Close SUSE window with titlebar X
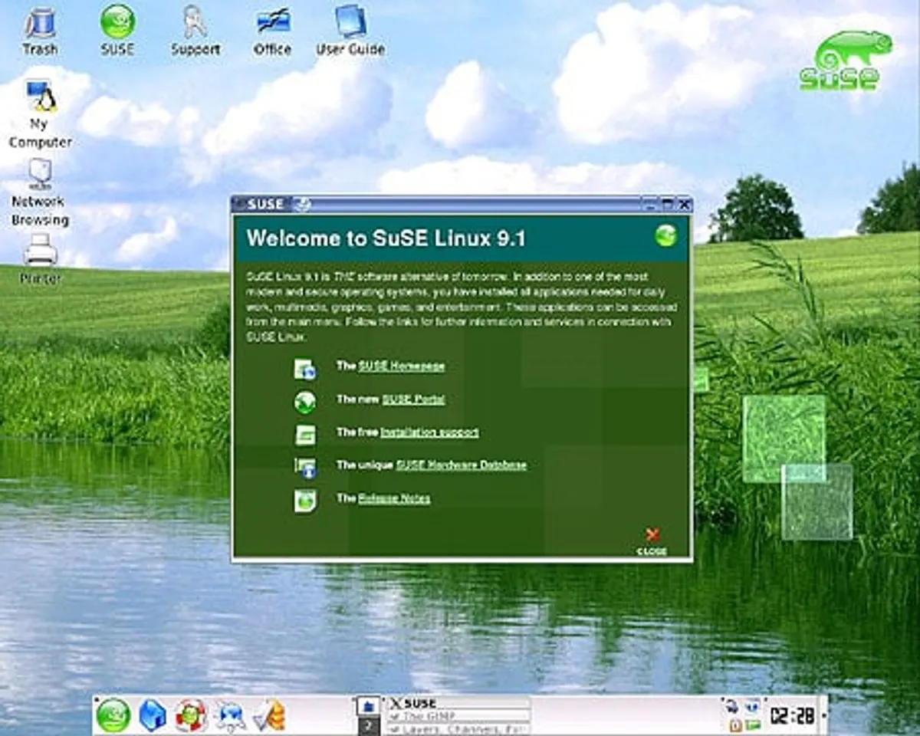Viewport: 920px width, 736px height. click(684, 205)
